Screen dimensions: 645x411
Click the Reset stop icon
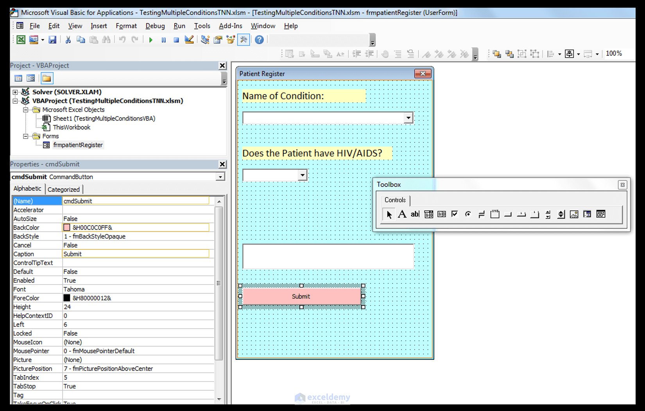point(176,40)
